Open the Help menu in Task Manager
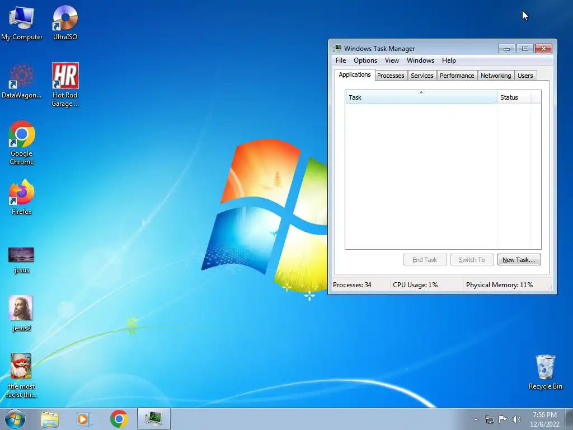 pyautogui.click(x=449, y=60)
